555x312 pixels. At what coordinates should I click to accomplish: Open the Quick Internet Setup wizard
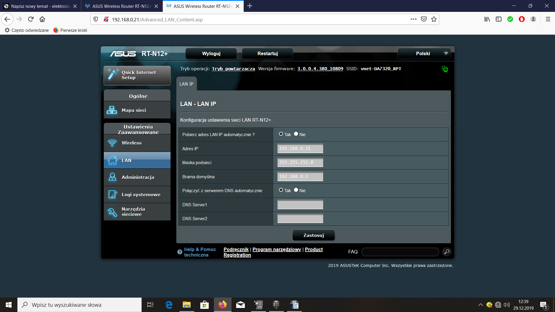pyautogui.click(x=137, y=75)
